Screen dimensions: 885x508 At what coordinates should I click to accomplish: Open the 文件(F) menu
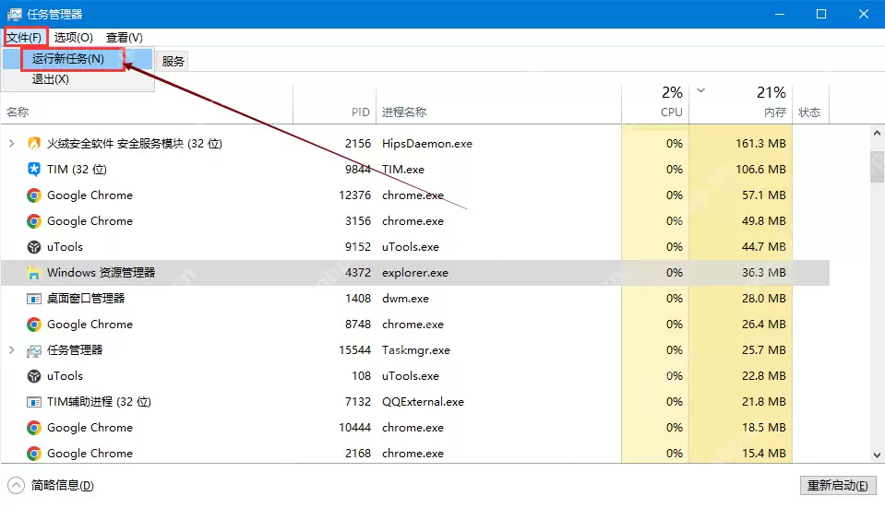point(25,37)
